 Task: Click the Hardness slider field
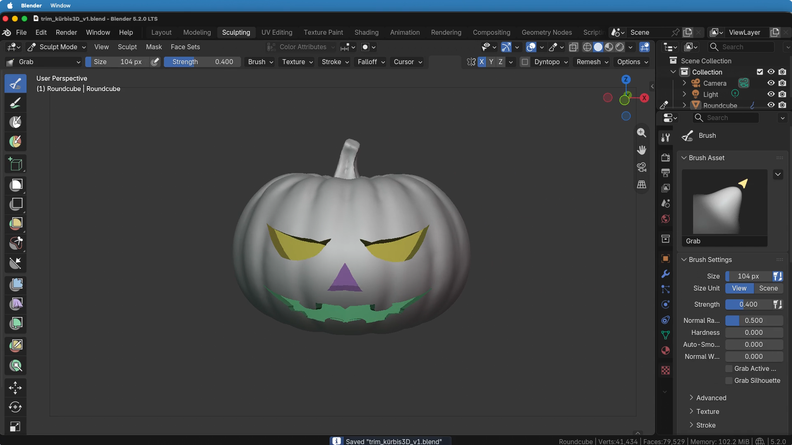(x=754, y=332)
